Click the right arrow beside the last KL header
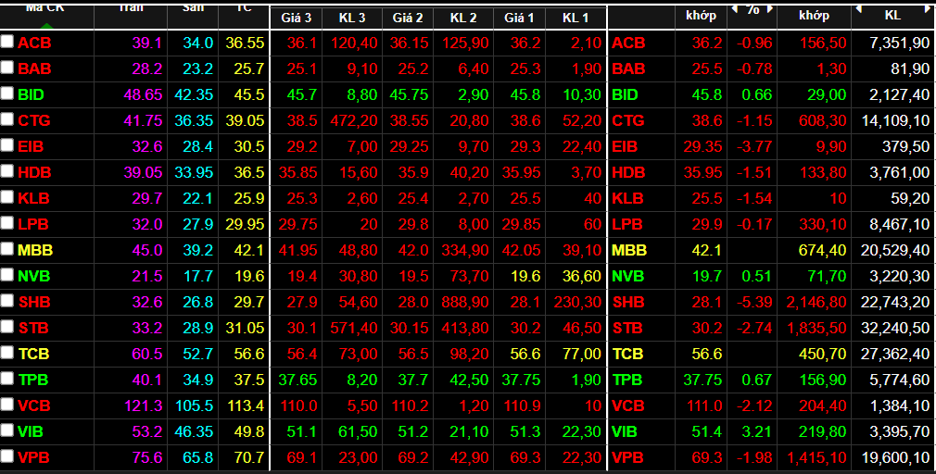Viewport: 936px width, 474px height. pos(927,8)
